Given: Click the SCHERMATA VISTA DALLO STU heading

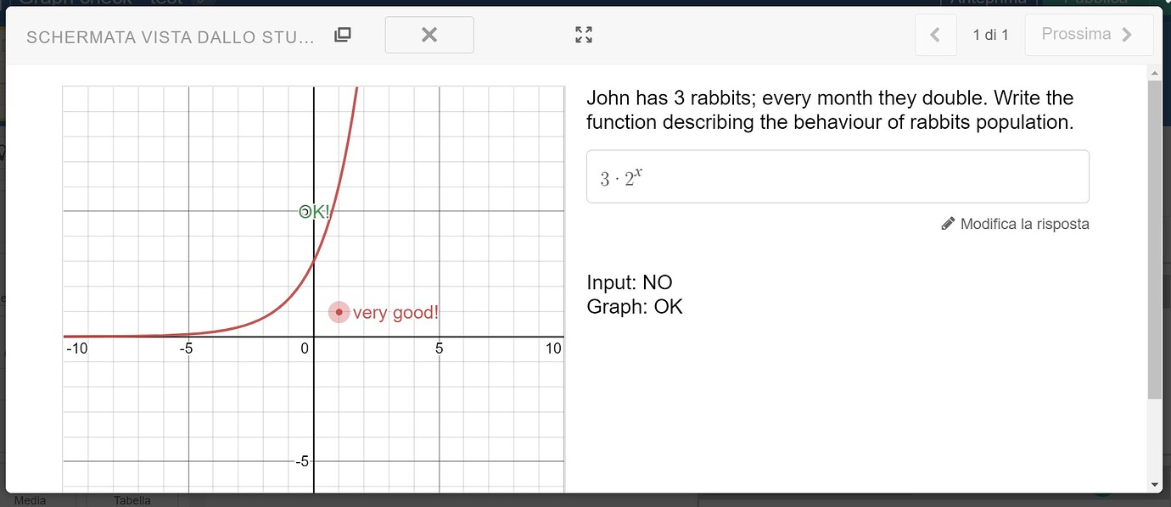Looking at the screenshot, I should (x=170, y=36).
